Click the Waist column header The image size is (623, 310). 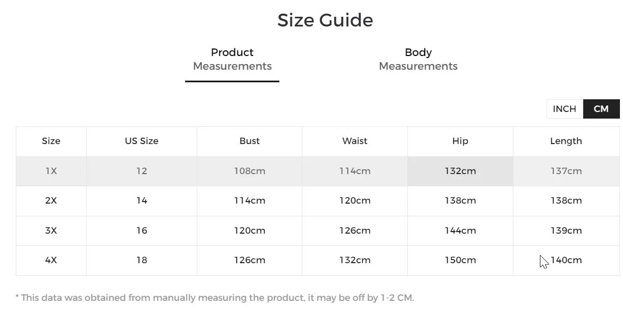355,141
